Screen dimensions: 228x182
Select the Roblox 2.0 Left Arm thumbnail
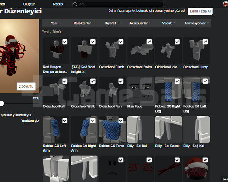coord(56,129)
